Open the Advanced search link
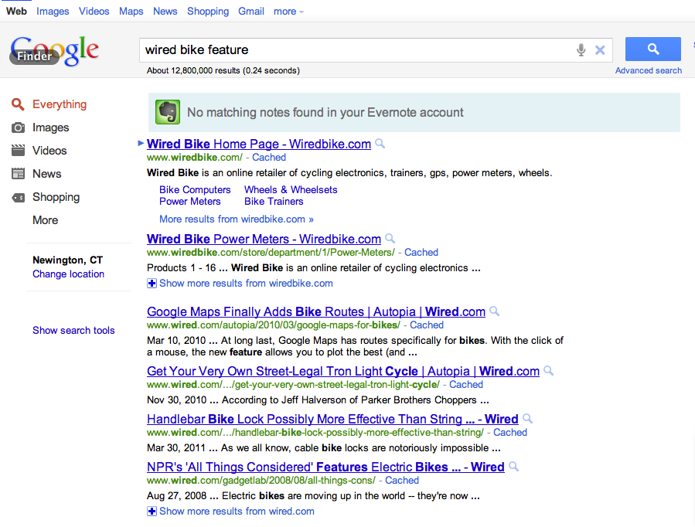This screenshot has height=527, width=695. tap(648, 70)
